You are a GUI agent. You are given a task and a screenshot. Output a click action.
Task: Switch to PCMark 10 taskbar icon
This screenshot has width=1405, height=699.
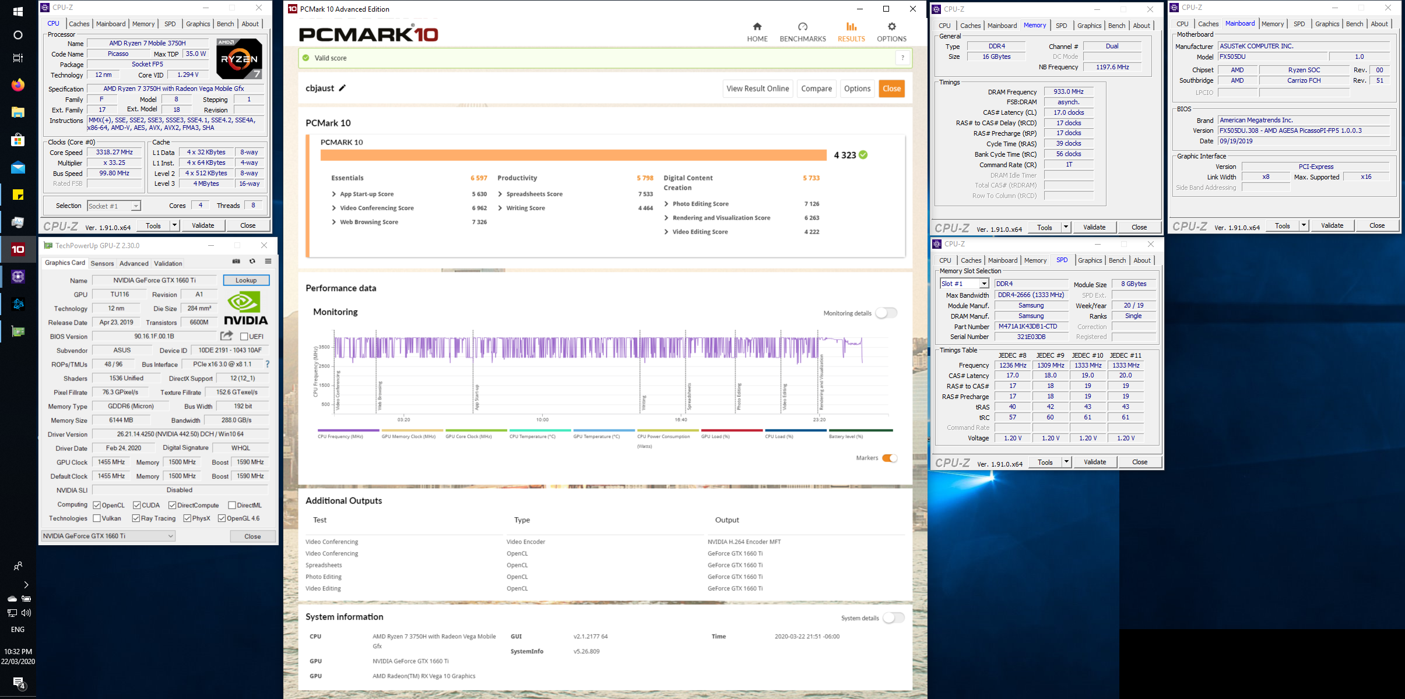point(18,249)
